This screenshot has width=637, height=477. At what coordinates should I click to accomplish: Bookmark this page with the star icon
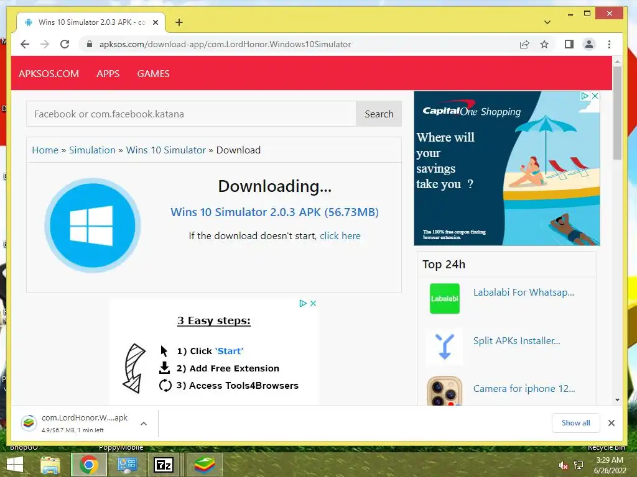[x=544, y=44]
